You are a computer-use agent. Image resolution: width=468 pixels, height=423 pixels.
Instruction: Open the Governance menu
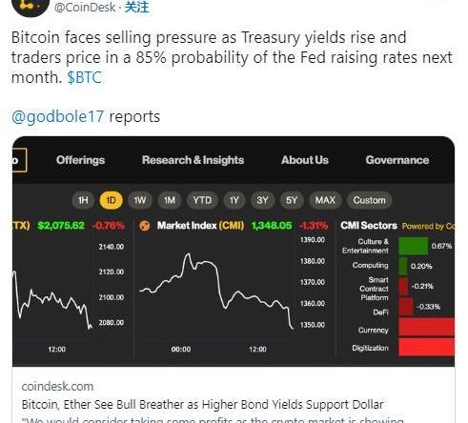tap(397, 160)
